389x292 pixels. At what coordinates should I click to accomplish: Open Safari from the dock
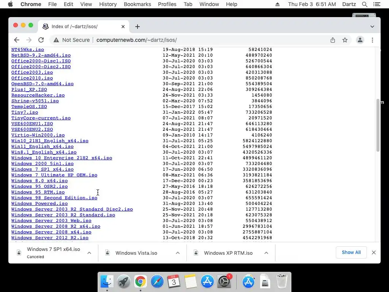pyautogui.click(x=157, y=281)
